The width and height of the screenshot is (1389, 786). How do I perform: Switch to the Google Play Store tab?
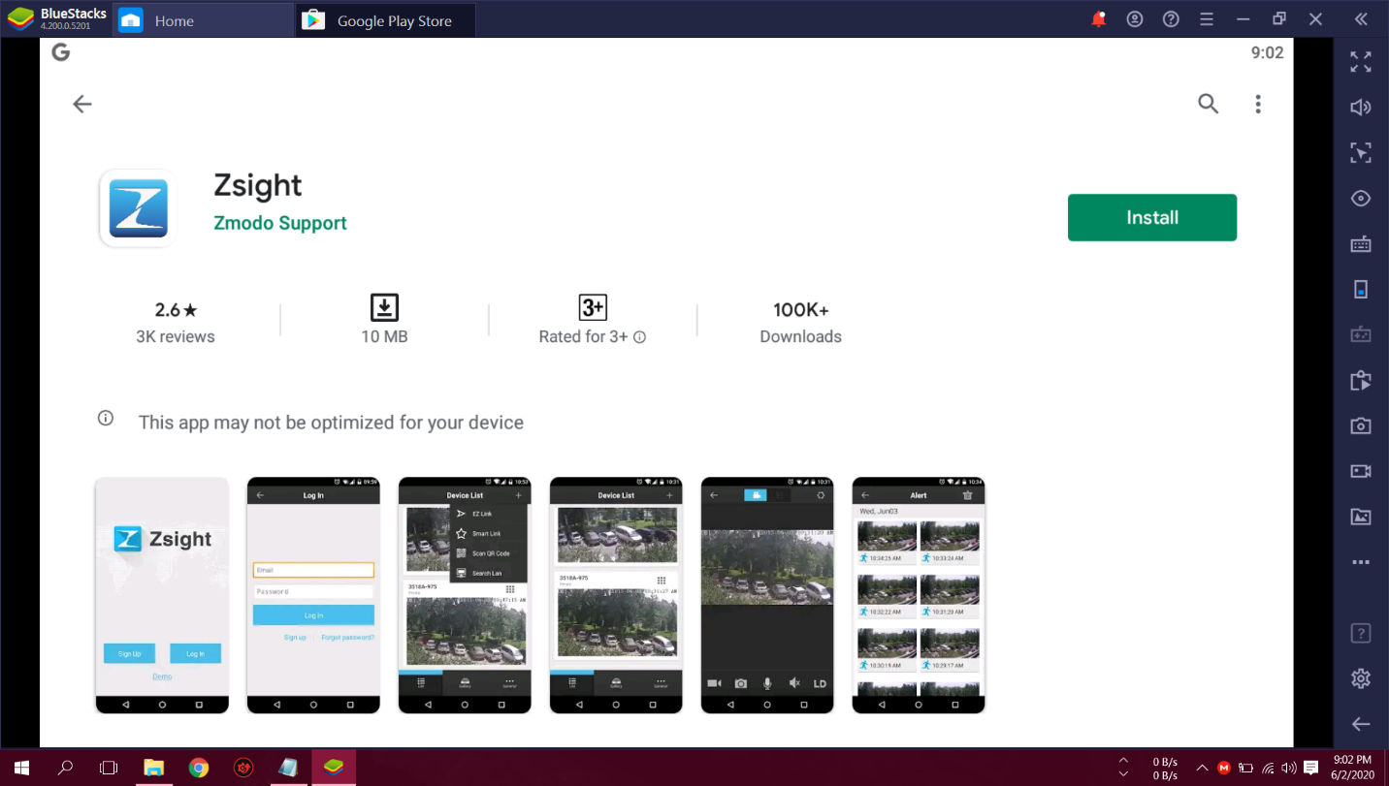pos(385,20)
